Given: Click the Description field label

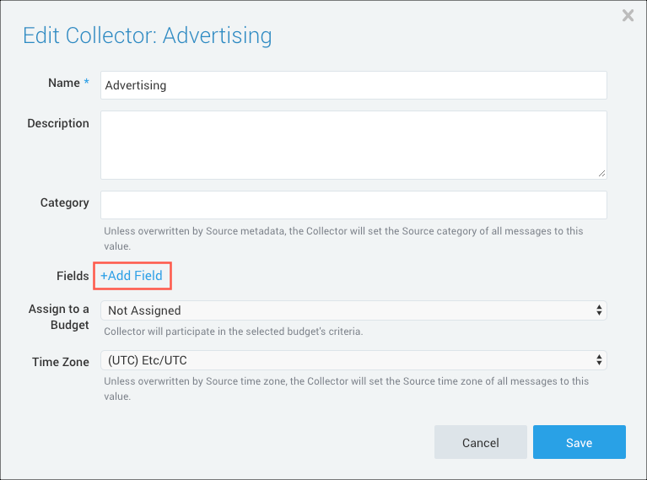Looking at the screenshot, I should (x=58, y=123).
